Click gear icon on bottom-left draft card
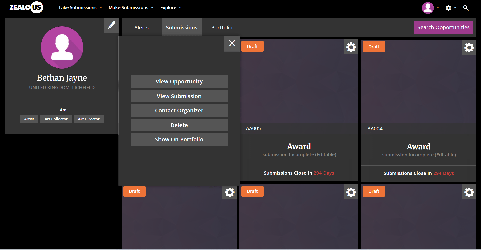 coord(230,192)
